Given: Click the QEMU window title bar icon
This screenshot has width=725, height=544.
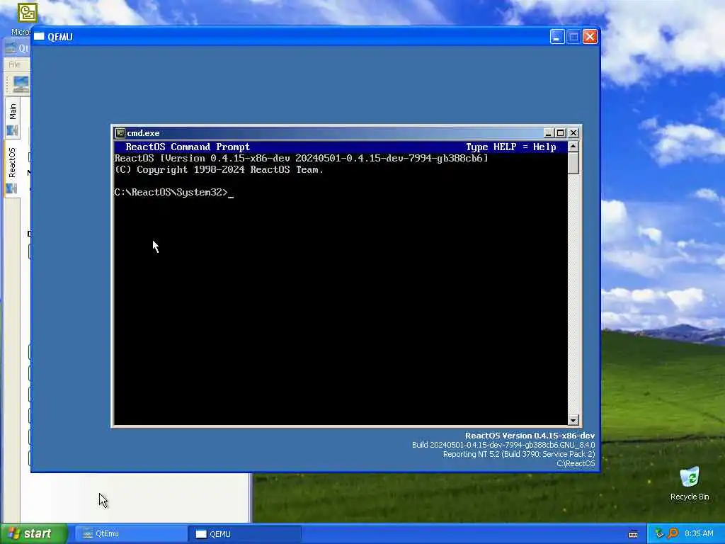Looking at the screenshot, I should point(40,37).
